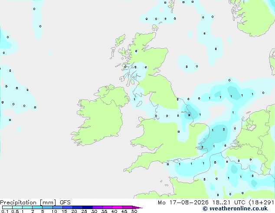Click the "50" legend scale label
The width and height of the screenshot is (275, 213).
(x=134, y=211)
